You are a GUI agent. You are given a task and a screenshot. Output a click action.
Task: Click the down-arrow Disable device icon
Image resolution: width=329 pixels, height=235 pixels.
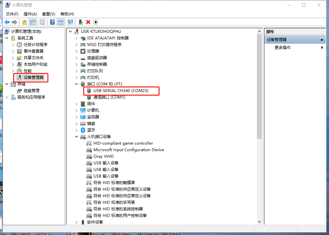[96, 22]
